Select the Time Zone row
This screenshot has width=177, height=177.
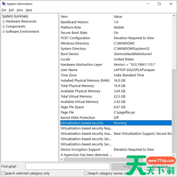[116, 75]
